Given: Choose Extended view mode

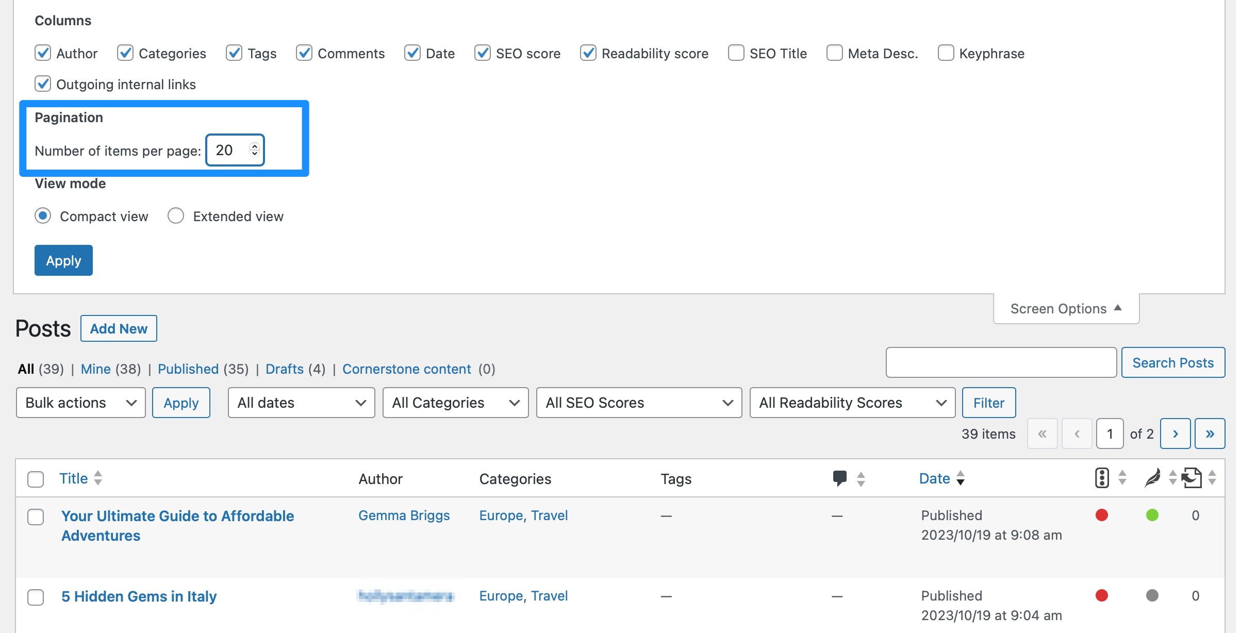Looking at the screenshot, I should 176,215.
